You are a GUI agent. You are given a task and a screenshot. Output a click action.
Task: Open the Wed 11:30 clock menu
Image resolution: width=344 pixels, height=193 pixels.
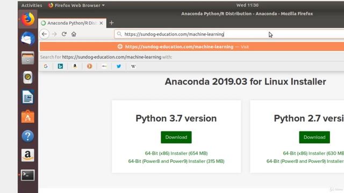[x=247, y=5]
